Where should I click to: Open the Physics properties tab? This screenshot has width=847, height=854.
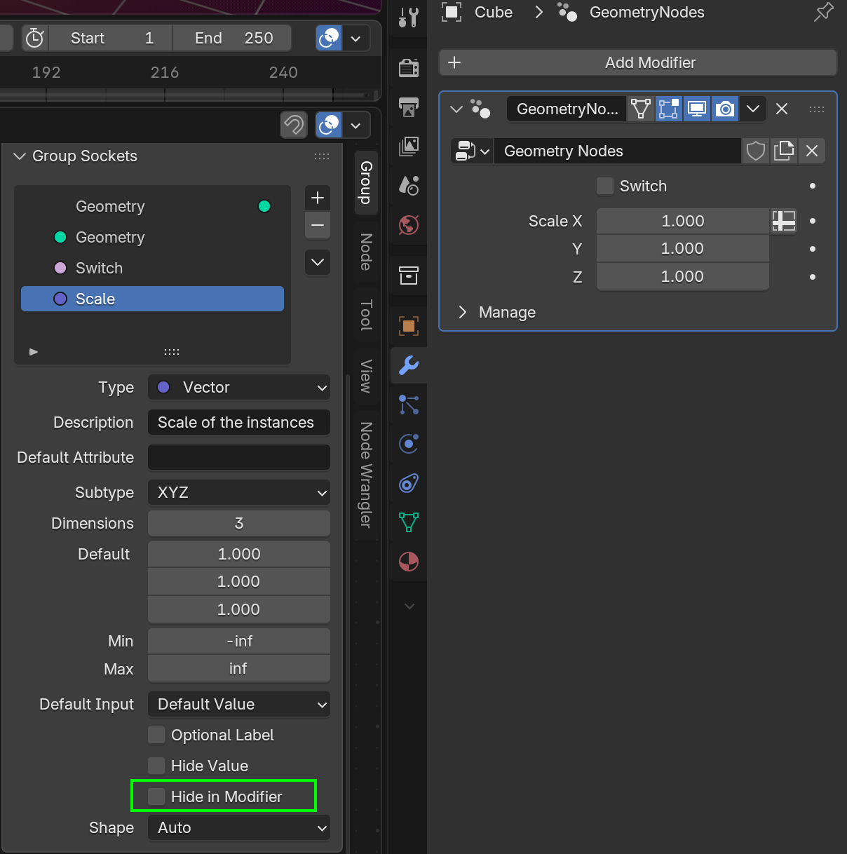(x=409, y=444)
